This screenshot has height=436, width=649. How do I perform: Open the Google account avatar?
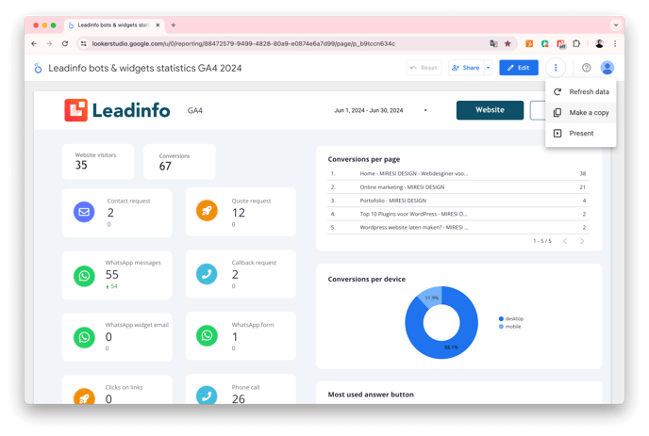(607, 68)
